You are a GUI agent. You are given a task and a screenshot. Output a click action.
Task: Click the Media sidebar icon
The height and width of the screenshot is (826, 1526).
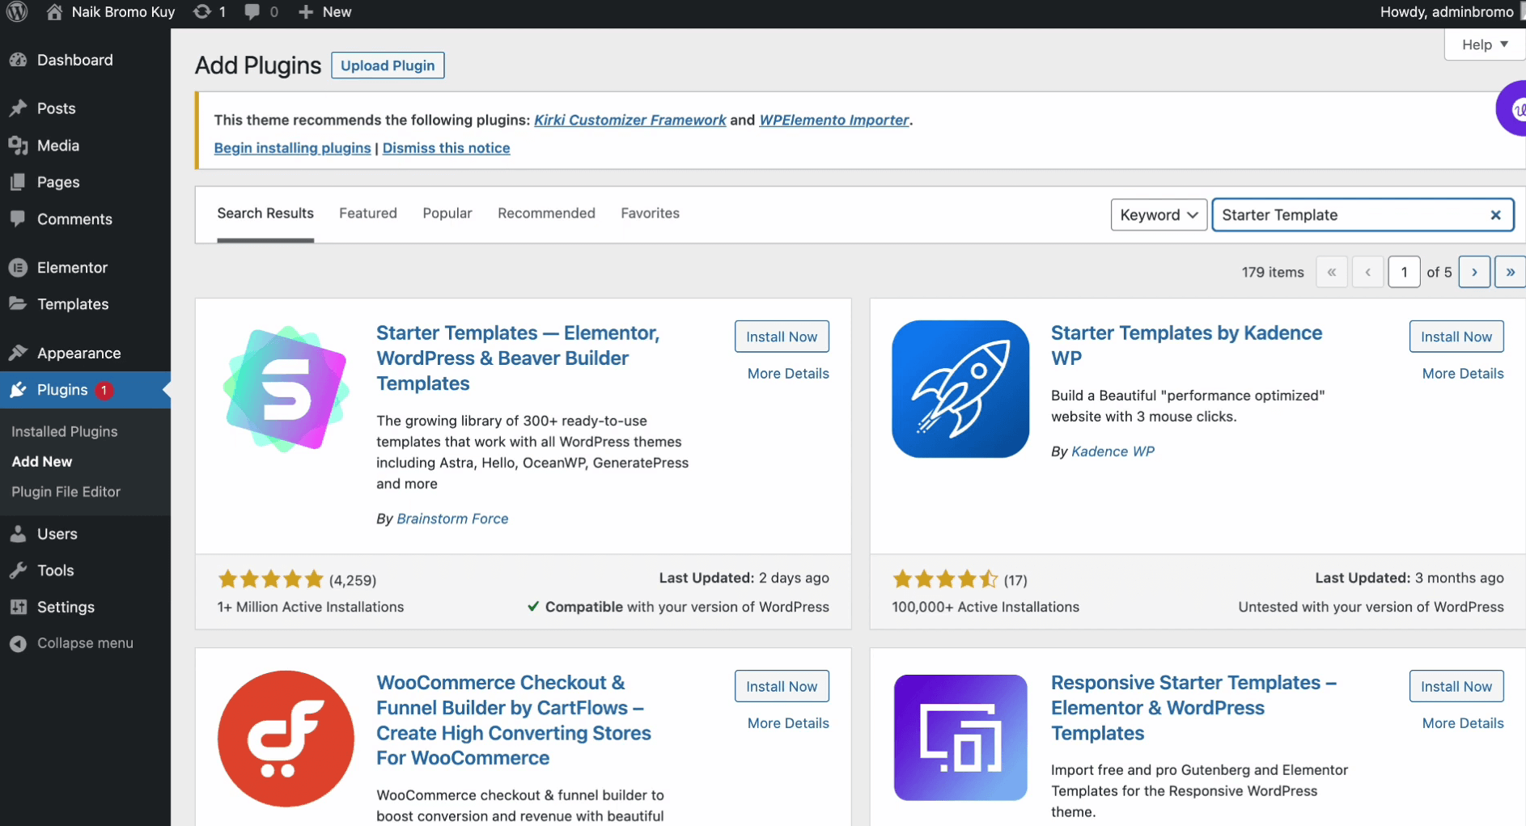click(18, 146)
